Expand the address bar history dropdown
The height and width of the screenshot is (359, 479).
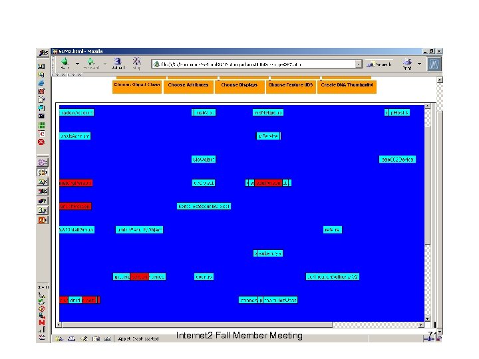click(359, 64)
